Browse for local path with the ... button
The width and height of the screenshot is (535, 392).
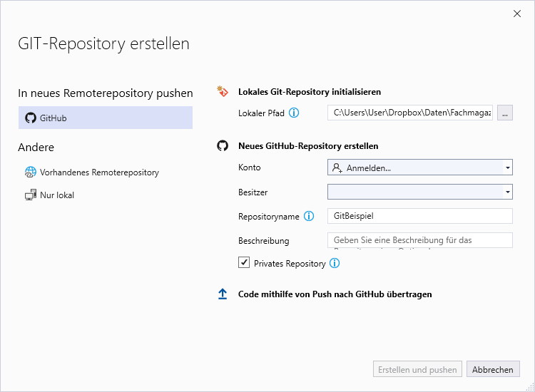pyautogui.click(x=504, y=113)
